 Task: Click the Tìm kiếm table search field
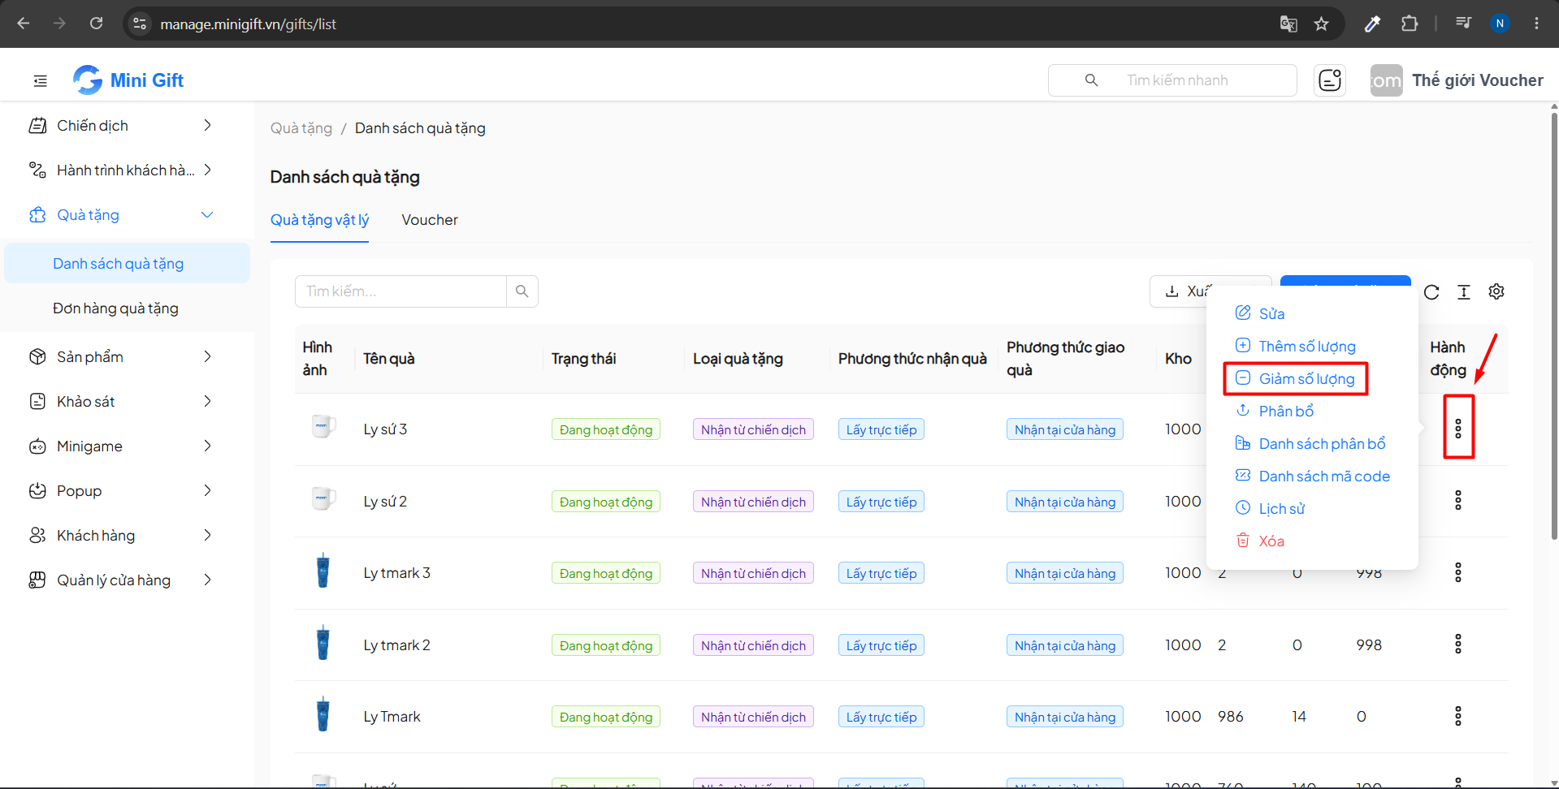401,291
